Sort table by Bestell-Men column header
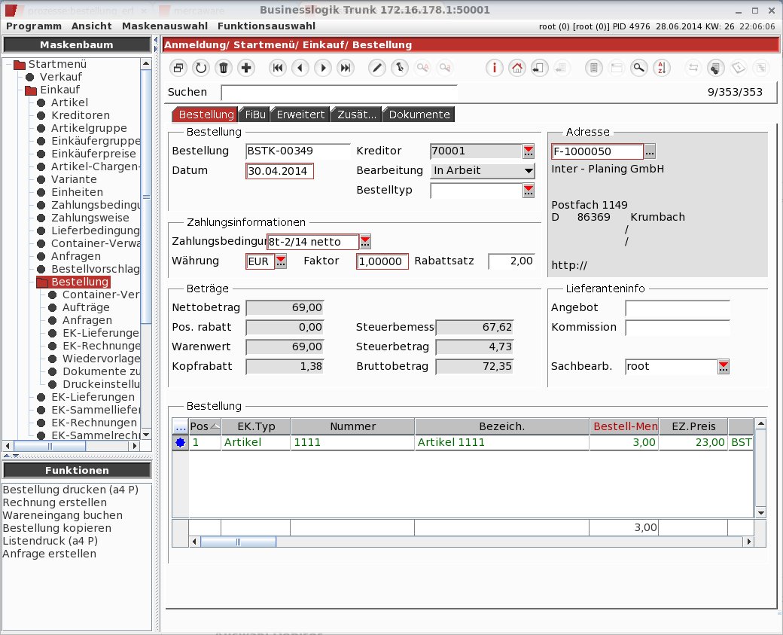This screenshot has width=783, height=635. pyautogui.click(x=624, y=426)
